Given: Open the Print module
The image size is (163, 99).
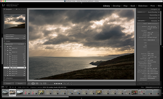Looking at the screenshot, I should click(152, 6).
